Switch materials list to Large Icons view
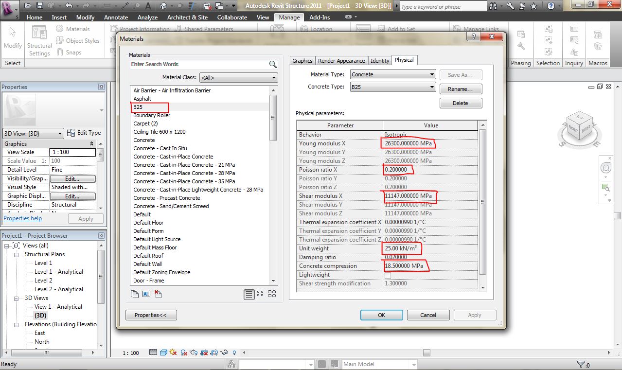 pyautogui.click(x=272, y=294)
